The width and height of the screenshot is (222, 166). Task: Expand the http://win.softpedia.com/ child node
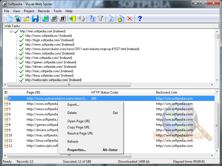pos(17,58)
